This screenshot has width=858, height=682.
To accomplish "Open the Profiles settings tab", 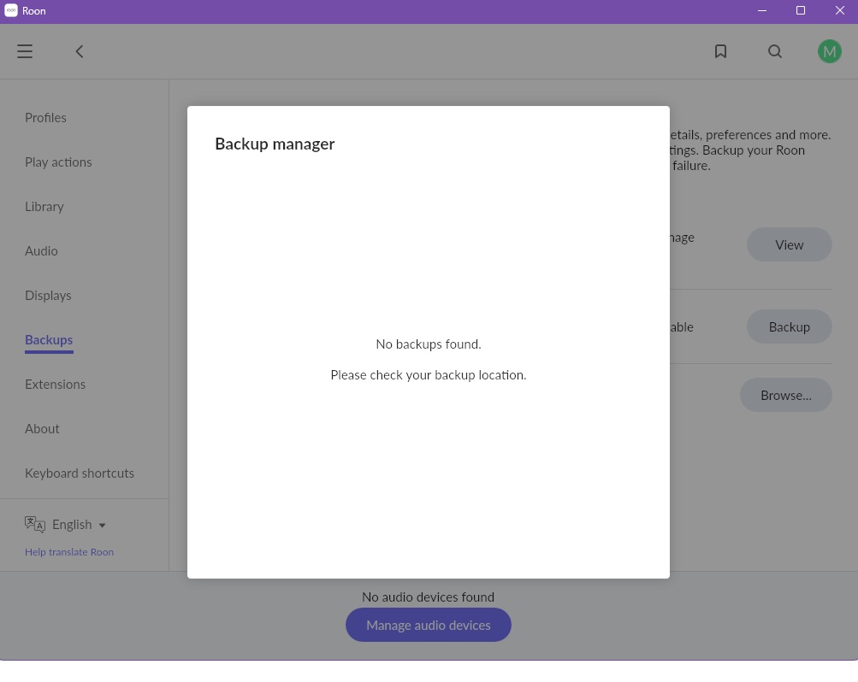I will [45, 118].
